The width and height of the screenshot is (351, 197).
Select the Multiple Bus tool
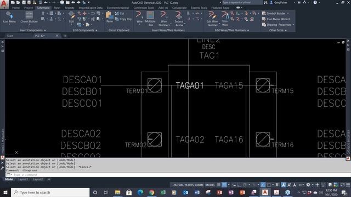pyautogui.click(x=150, y=19)
